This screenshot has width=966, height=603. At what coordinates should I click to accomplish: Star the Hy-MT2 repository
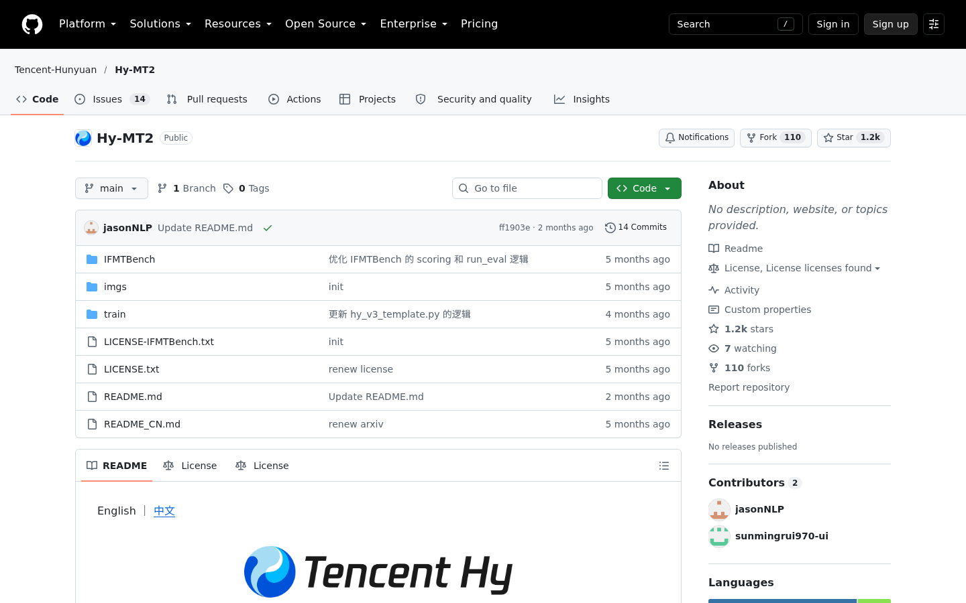[854, 138]
